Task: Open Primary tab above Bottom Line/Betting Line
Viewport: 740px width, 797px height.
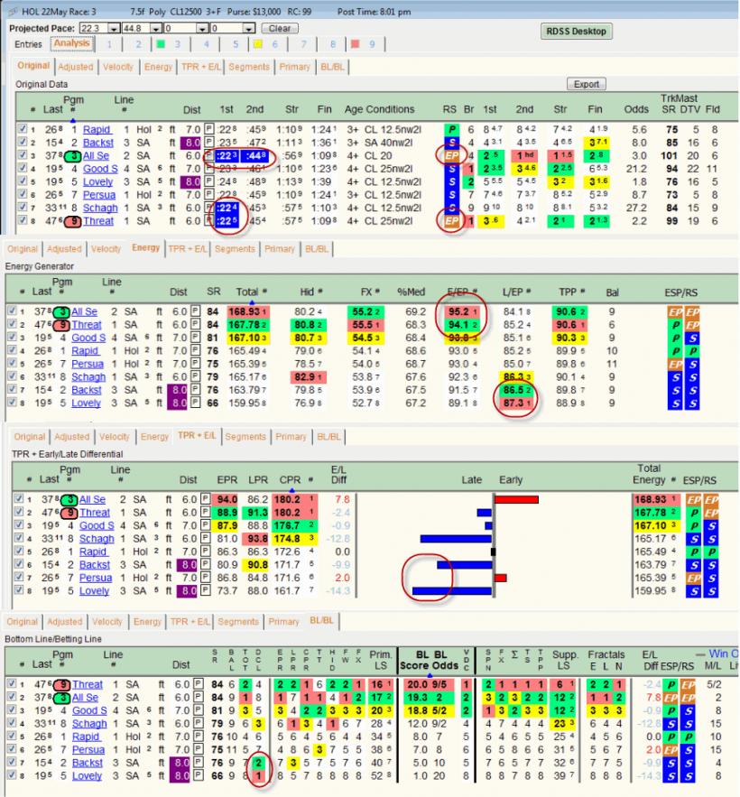Action: tap(283, 621)
